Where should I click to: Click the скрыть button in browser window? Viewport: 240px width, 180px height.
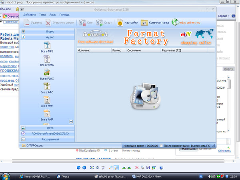pos(228,69)
